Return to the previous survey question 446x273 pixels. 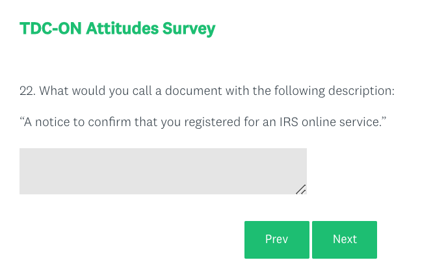[x=276, y=239]
